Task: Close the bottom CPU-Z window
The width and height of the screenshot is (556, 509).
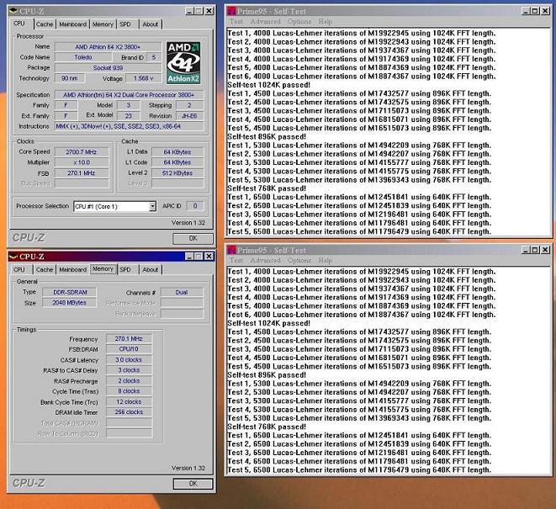Action: tap(209, 257)
